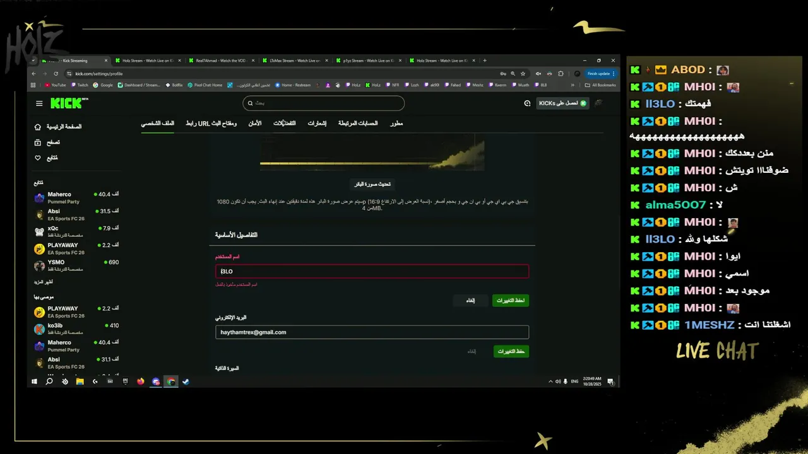This screenshot has width=808, height=454.
Task: Open the Google bookmark
Action: pos(104,85)
